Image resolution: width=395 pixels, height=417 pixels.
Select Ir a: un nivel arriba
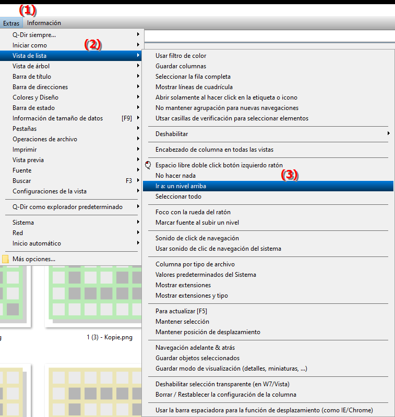pyautogui.click(x=268, y=186)
